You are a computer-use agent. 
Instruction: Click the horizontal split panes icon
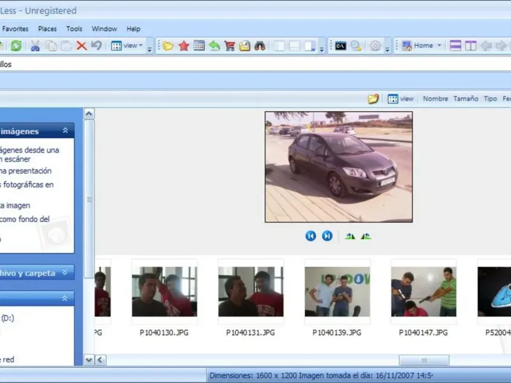pyautogui.click(x=455, y=45)
